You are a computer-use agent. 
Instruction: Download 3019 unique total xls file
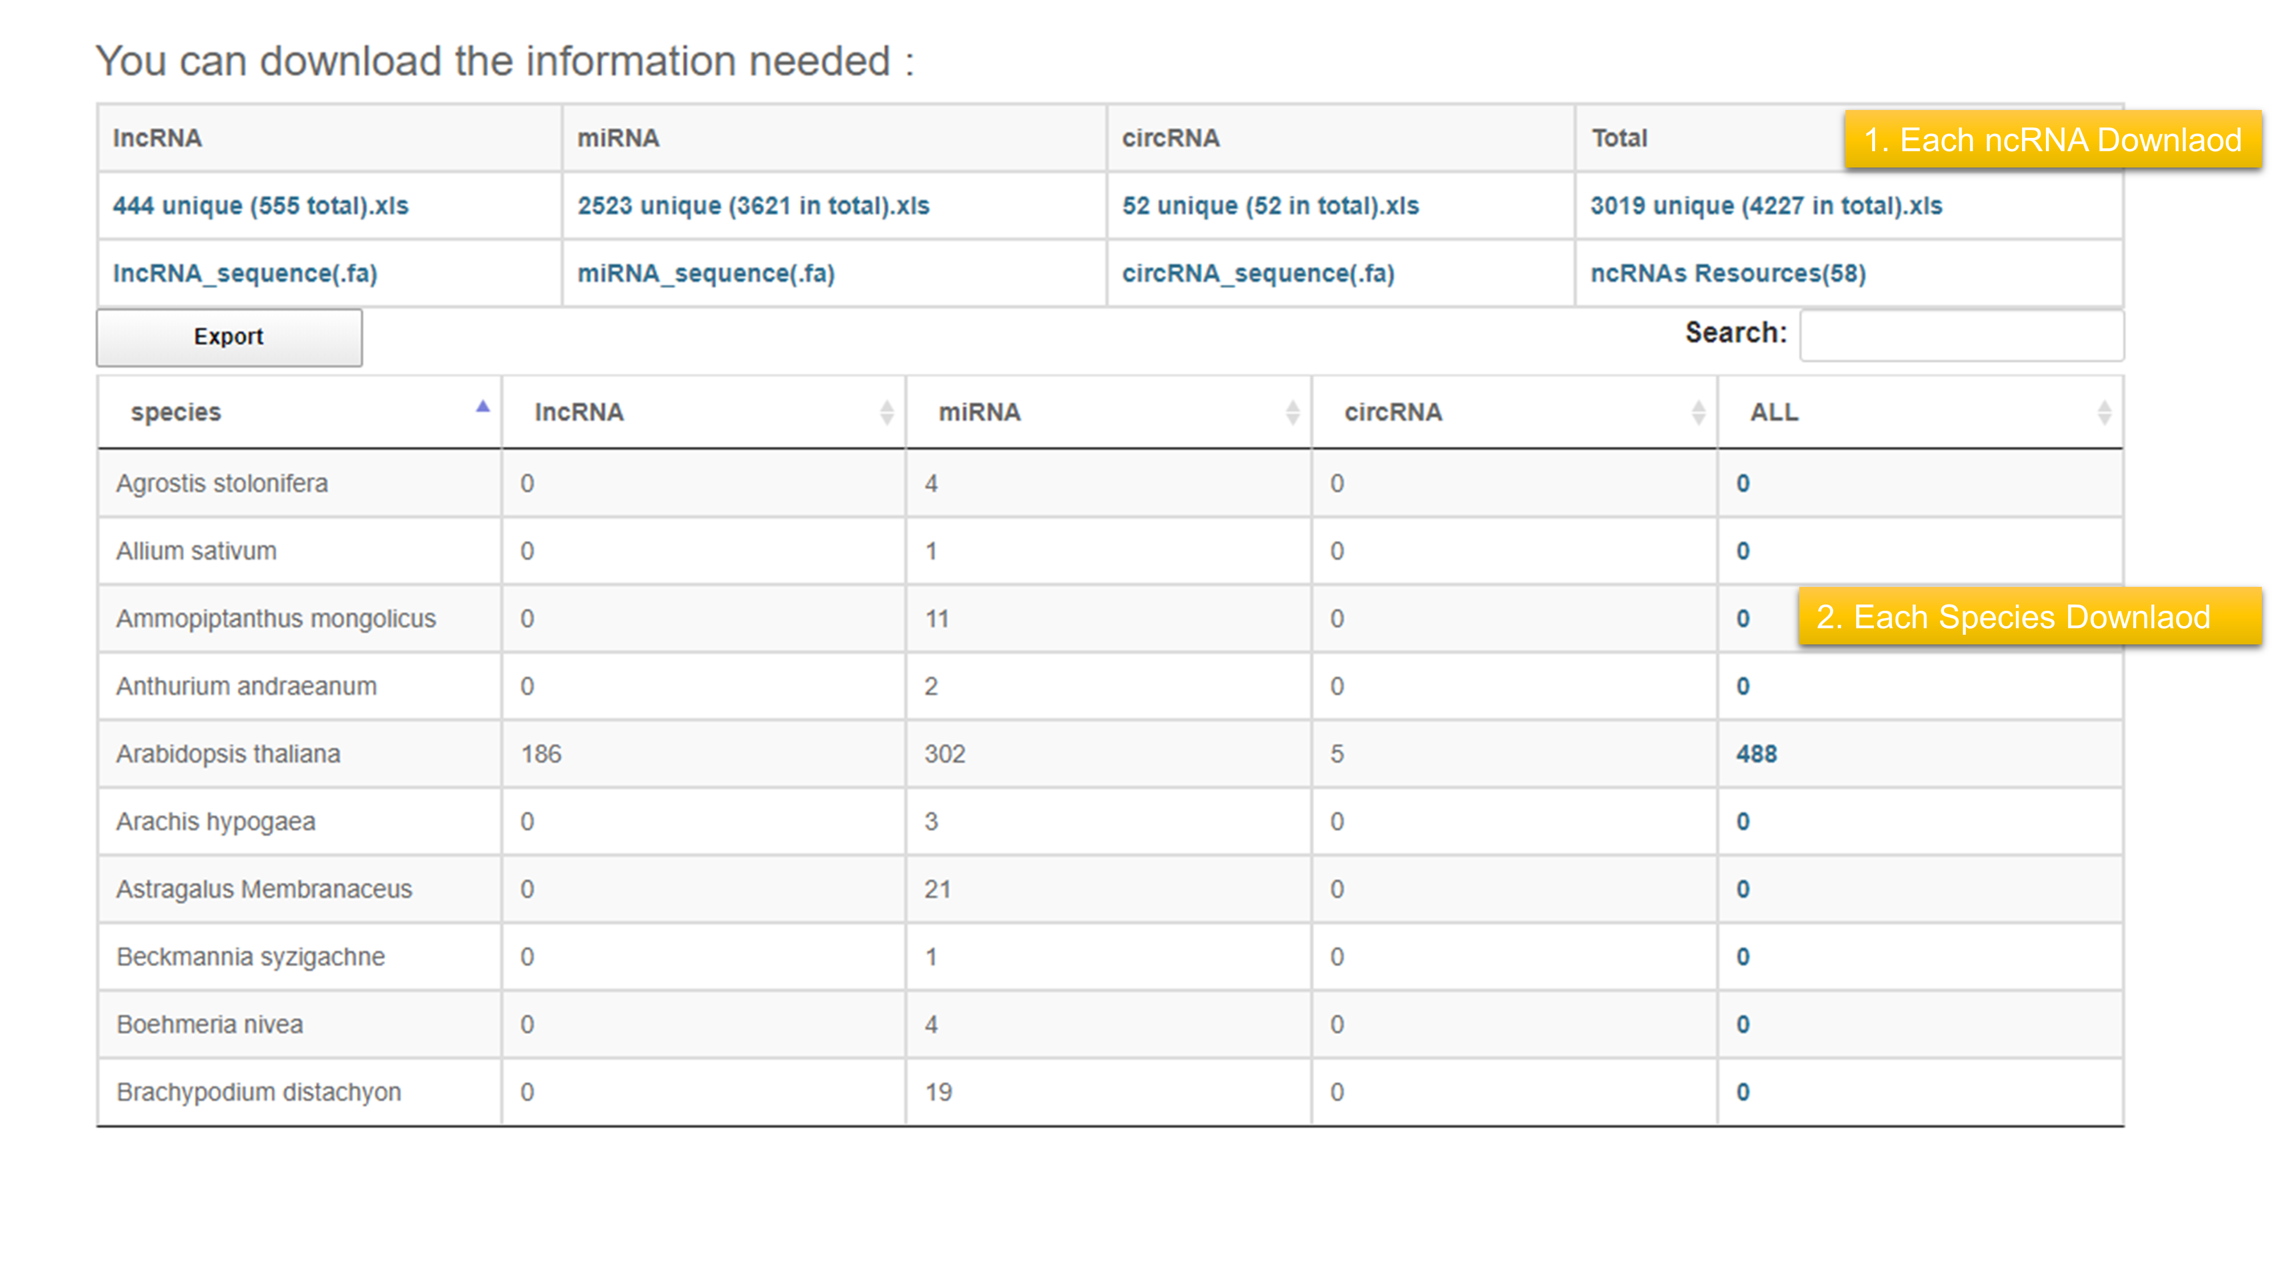tap(1766, 206)
